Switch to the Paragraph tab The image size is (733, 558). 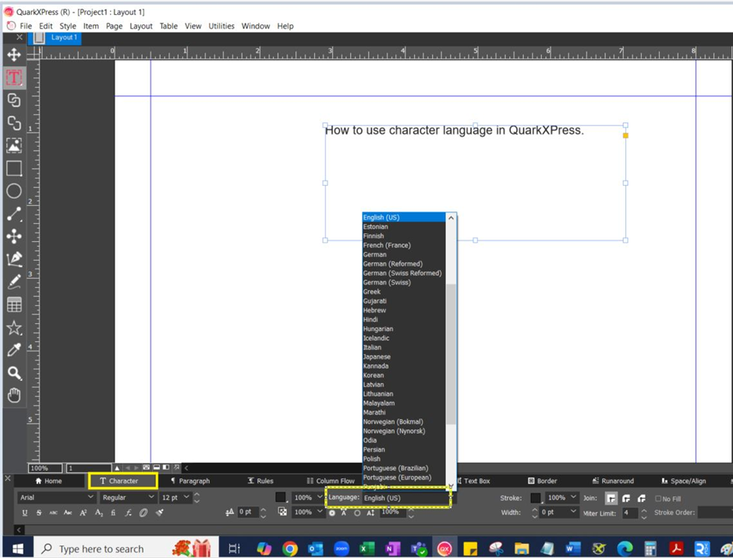(x=190, y=481)
